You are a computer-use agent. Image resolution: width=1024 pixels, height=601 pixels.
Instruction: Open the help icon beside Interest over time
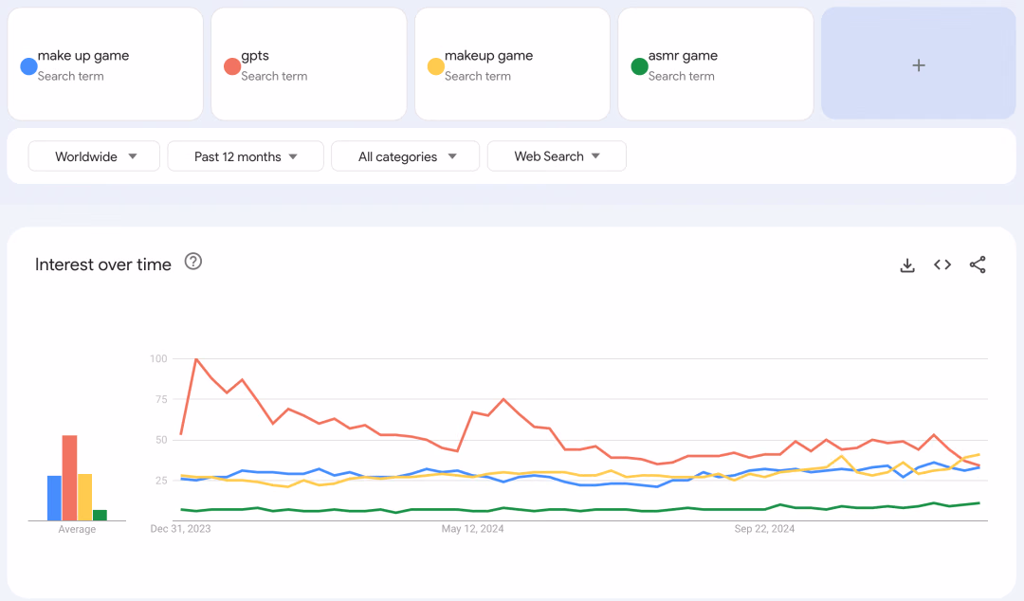193,262
